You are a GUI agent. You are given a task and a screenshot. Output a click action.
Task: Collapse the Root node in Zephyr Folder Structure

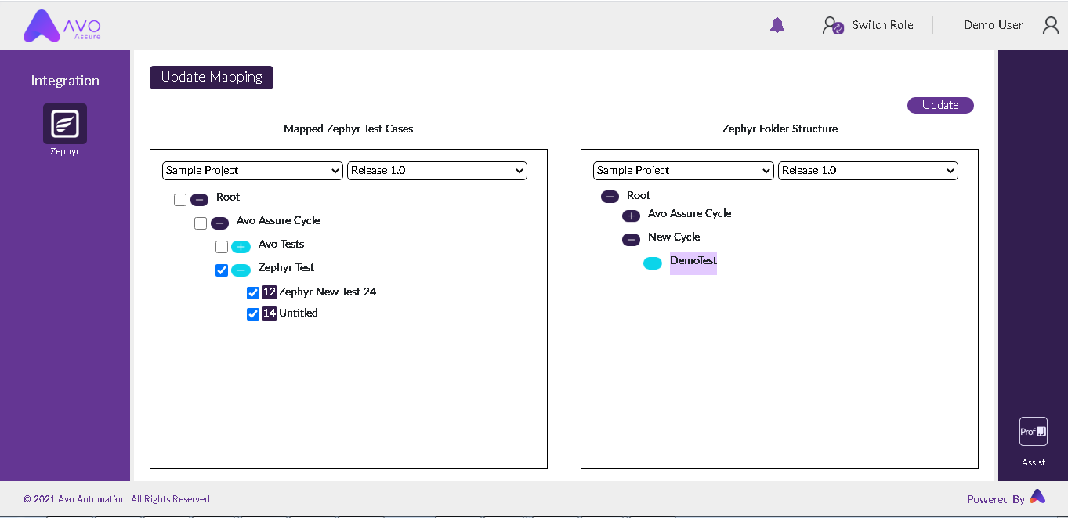(610, 197)
